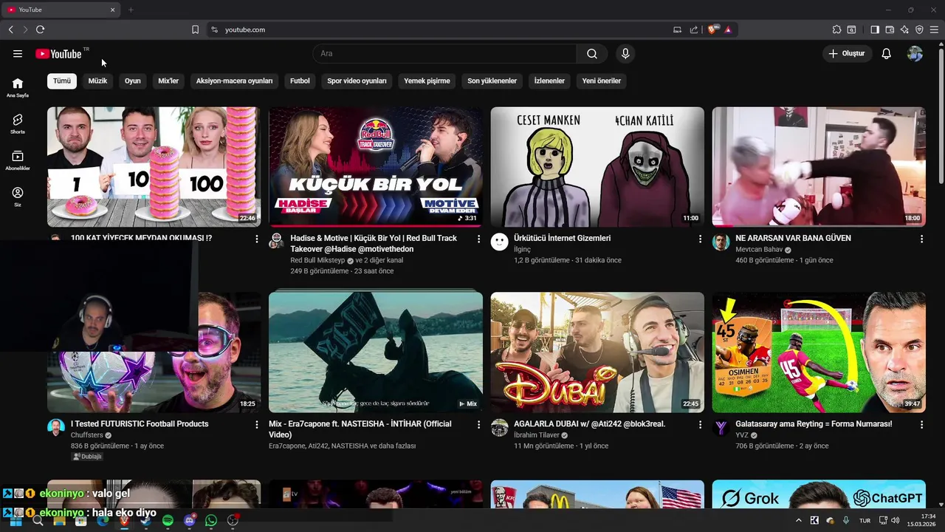The height and width of the screenshot is (532, 945).
Task: Open options for 100 KAT YİYECEK video
Action: coord(257,239)
